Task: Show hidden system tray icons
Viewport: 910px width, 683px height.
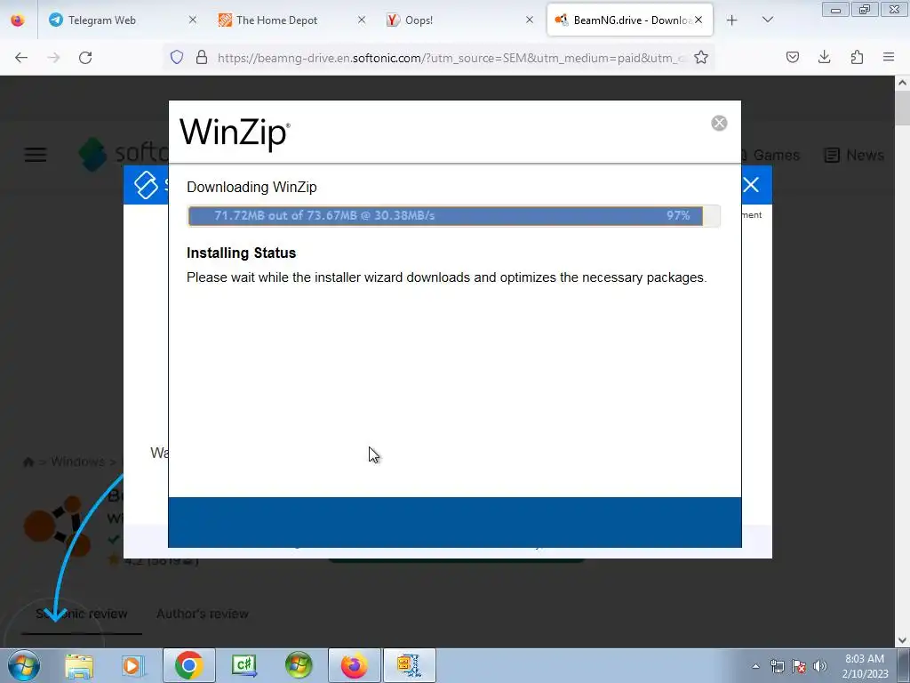Action: tap(755, 666)
